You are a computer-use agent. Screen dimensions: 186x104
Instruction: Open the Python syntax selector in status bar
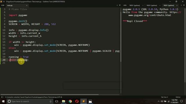coord(178,97)
